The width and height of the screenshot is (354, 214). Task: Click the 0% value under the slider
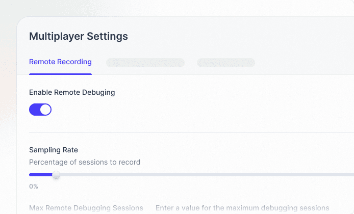click(x=34, y=186)
